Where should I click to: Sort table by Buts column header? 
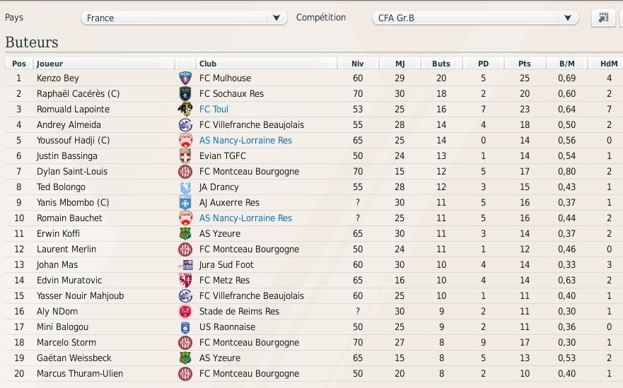(x=441, y=64)
